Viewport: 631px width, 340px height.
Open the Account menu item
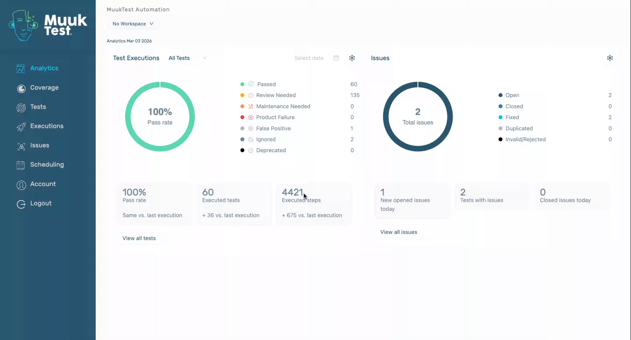click(43, 184)
